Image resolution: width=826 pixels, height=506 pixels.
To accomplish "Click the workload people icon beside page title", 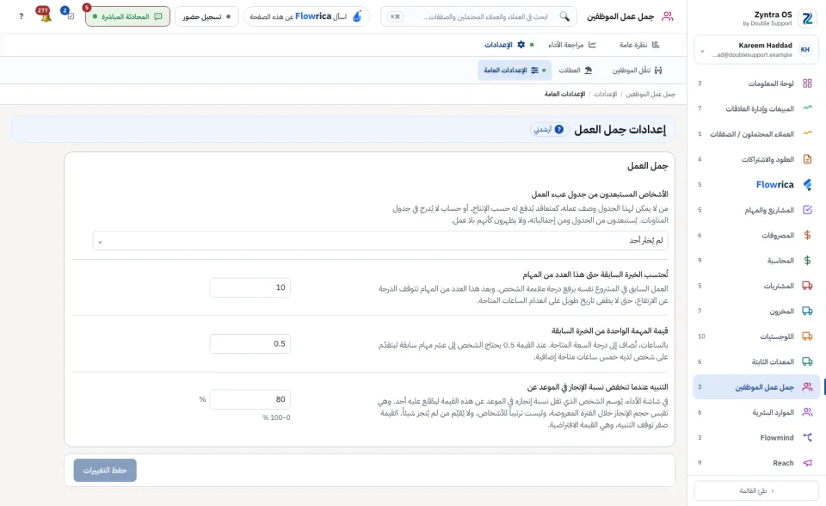I will (x=668, y=16).
